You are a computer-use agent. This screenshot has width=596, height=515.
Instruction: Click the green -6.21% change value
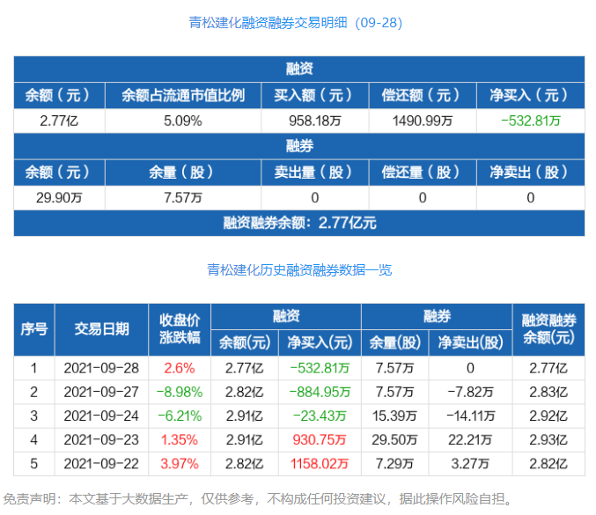[x=180, y=416]
